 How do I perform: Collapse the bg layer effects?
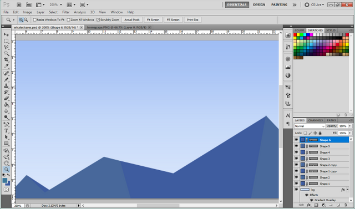click(x=348, y=190)
